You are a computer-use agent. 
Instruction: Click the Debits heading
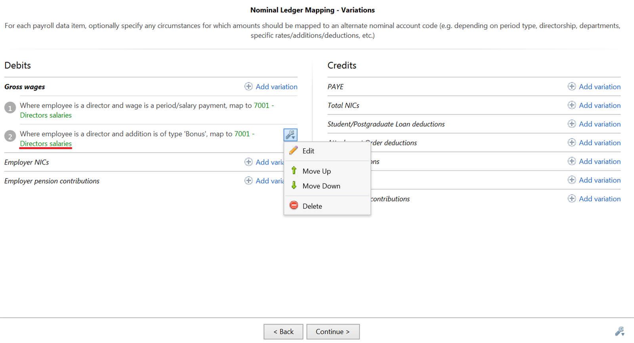17,65
